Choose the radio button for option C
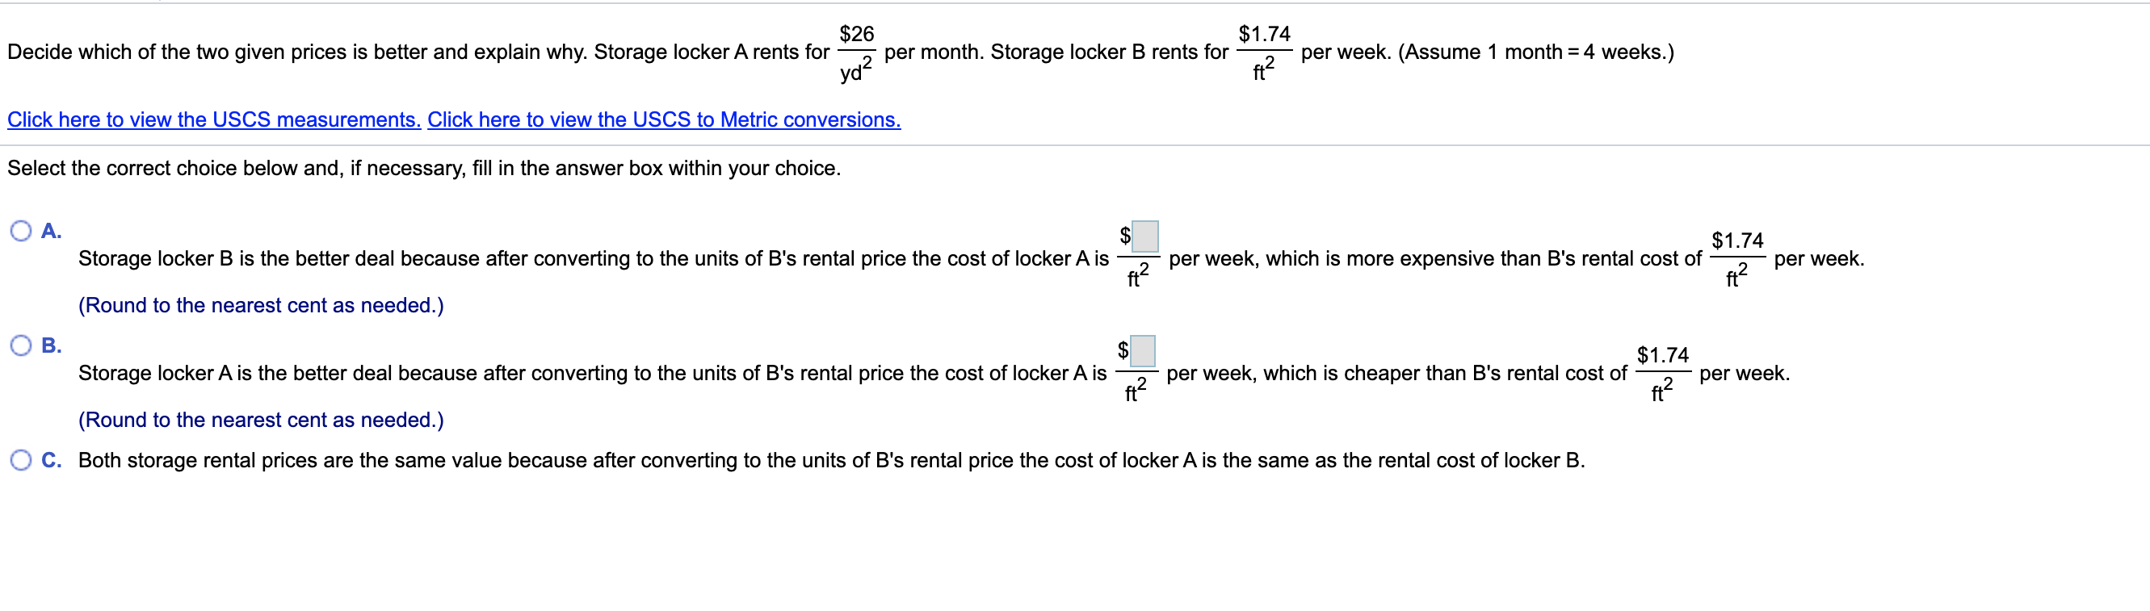 pyautogui.click(x=21, y=460)
